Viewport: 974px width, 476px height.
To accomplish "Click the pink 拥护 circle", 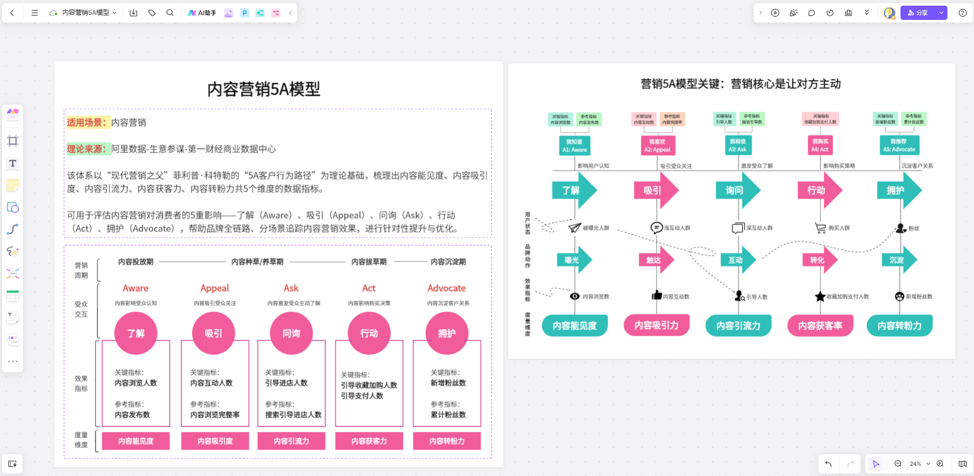I will pos(447,333).
